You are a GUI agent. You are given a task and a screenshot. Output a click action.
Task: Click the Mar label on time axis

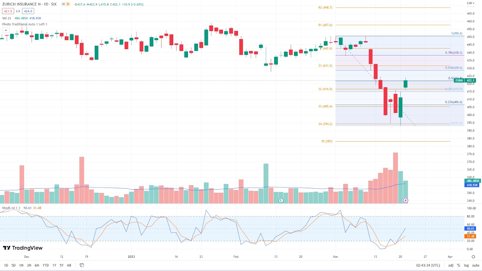(336, 257)
